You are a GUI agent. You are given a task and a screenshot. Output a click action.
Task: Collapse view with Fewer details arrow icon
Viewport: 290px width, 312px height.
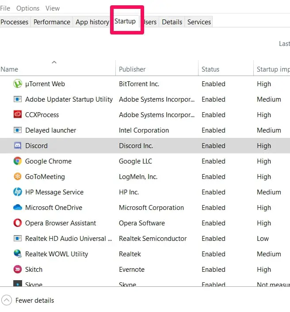pos(7,300)
